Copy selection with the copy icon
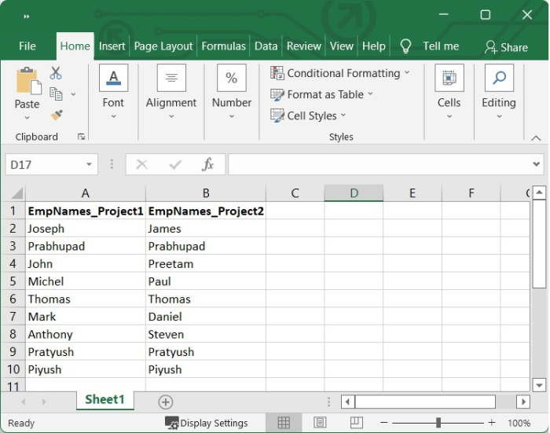550x433 pixels. tap(56, 94)
